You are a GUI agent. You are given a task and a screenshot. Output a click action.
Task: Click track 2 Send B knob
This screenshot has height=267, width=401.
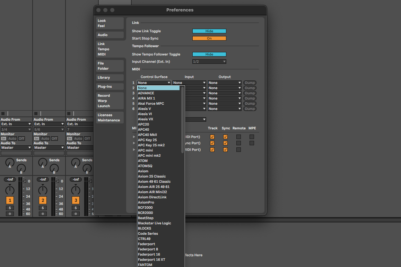click(54, 168)
